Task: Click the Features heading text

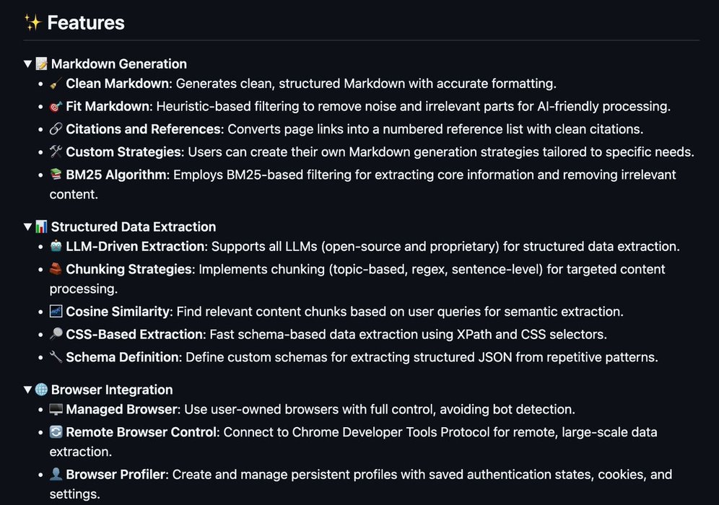Action: 86,23
